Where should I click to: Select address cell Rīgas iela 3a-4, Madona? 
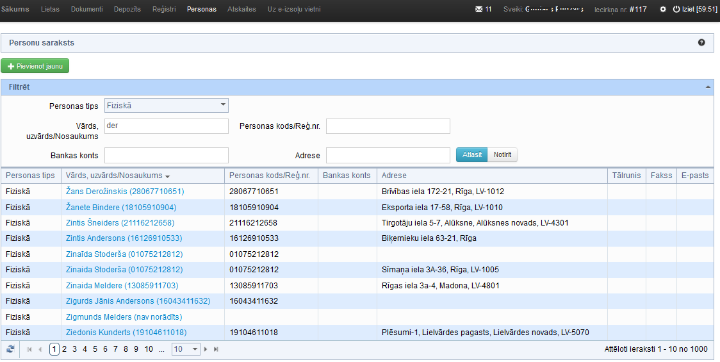(492, 286)
